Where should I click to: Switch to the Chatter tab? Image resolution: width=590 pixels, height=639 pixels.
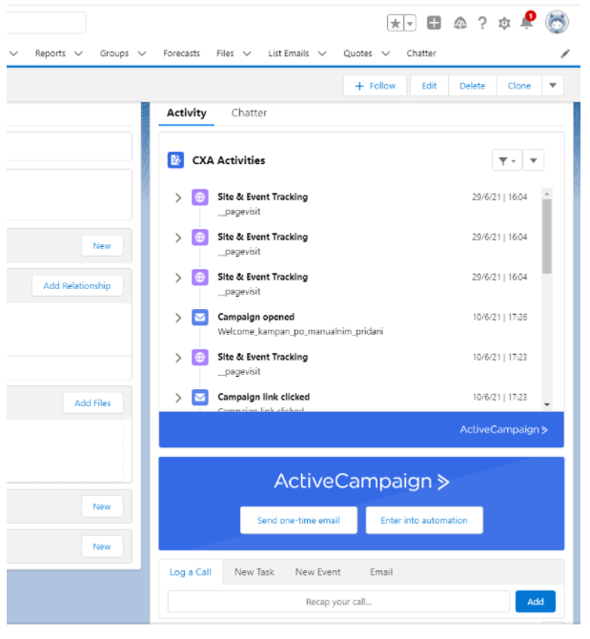[x=249, y=113]
